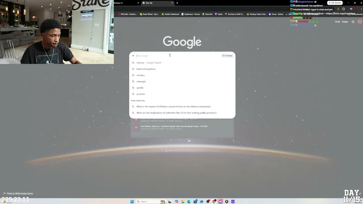This screenshot has width=363, height=204.
Task: Open the Lil Baby festival question suggestion
Action: tap(182, 107)
